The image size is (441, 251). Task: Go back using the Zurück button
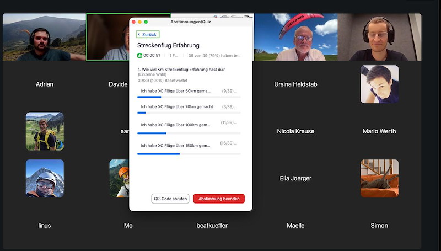(148, 34)
